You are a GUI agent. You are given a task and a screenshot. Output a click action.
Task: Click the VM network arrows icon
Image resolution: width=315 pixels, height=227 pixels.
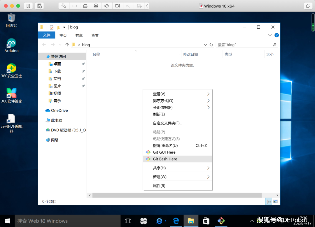[x=75, y=6]
